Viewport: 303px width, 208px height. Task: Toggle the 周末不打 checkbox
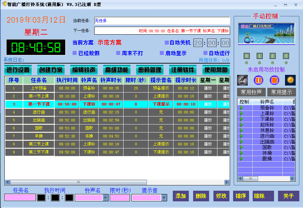pos(118,53)
